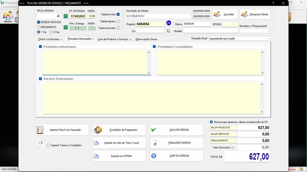Open Lista de Produtos e Serviços tab
Image resolution: width=307 pixels, height=172 pixels.
(114, 39)
